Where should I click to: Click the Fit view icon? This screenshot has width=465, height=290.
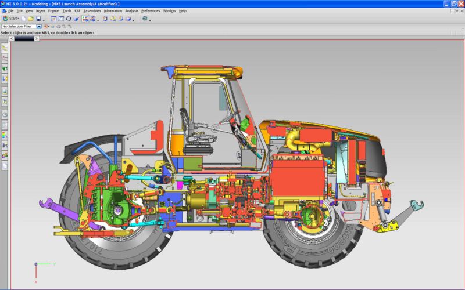click(53, 19)
